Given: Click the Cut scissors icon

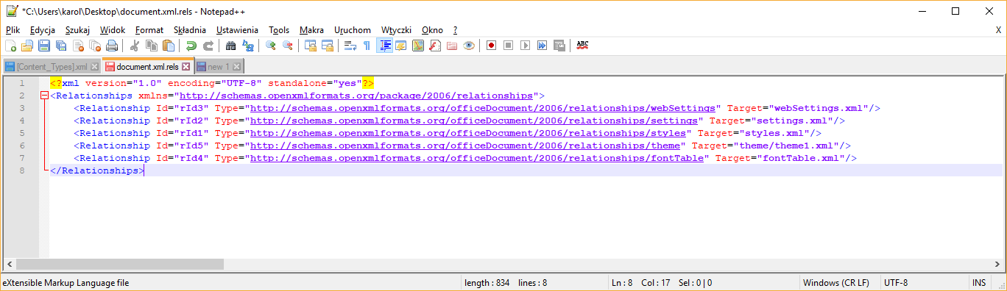Looking at the screenshot, I should point(134,46).
